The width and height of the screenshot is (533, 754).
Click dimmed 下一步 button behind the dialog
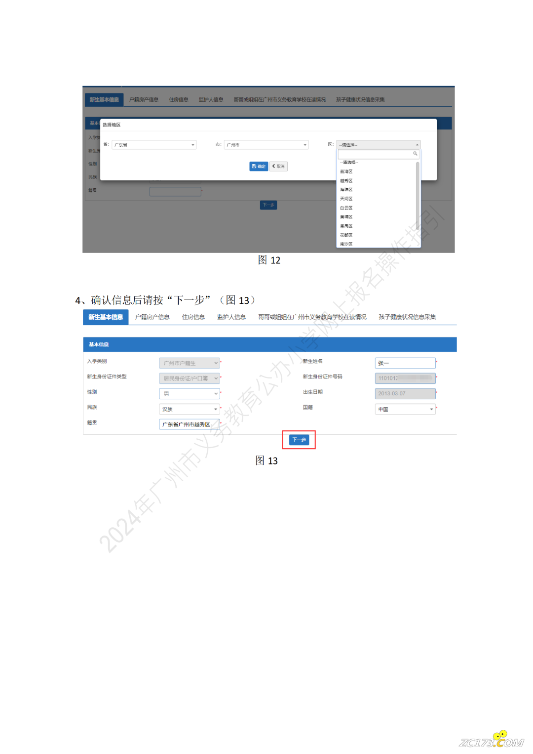(268, 205)
